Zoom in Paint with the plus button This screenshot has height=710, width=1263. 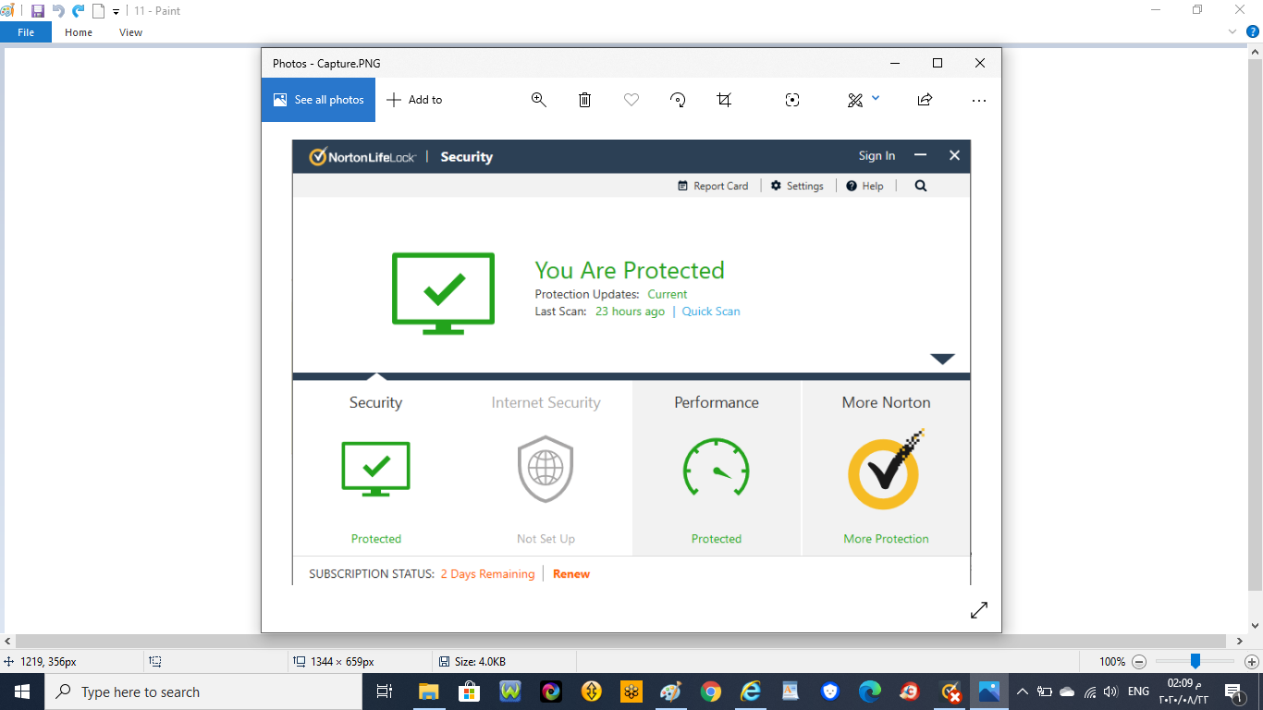click(1252, 662)
